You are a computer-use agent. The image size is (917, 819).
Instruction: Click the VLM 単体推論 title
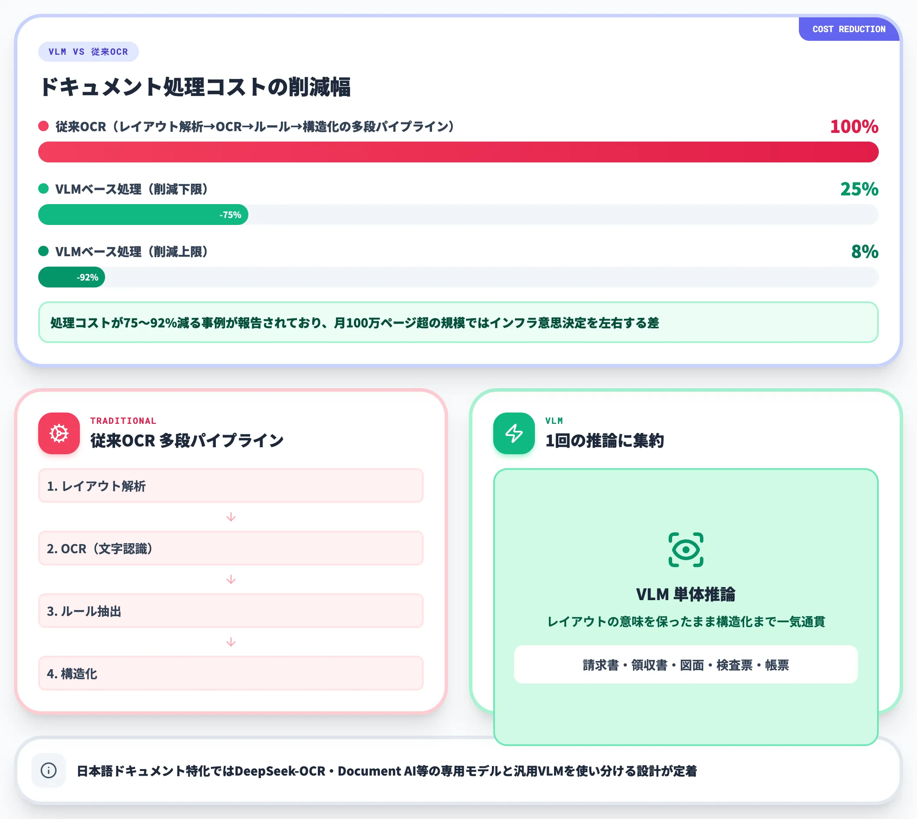[x=686, y=594]
